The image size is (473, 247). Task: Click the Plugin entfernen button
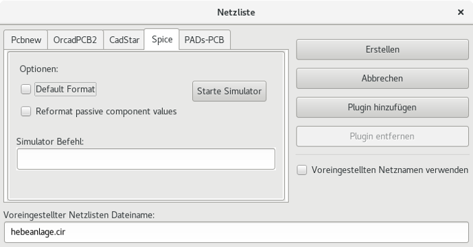tap(382, 136)
